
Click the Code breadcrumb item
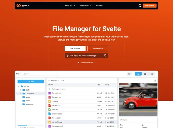[x=62, y=80]
